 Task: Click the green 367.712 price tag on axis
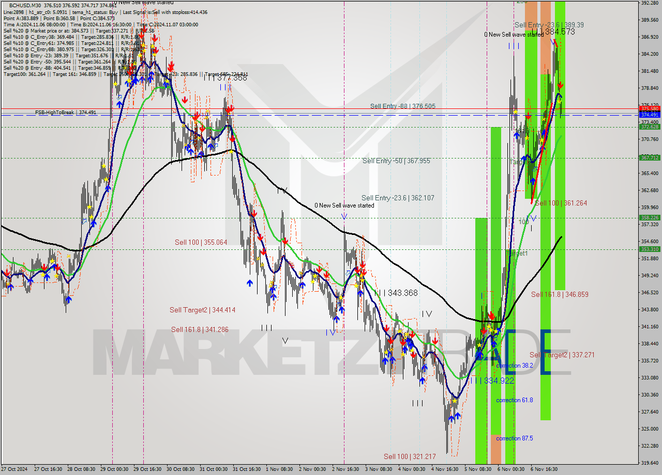[650, 157]
